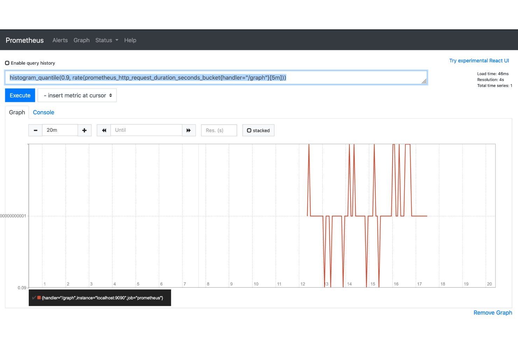Click the x-axis tick label 16
Screen dimensions: 518x345
[396, 284]
